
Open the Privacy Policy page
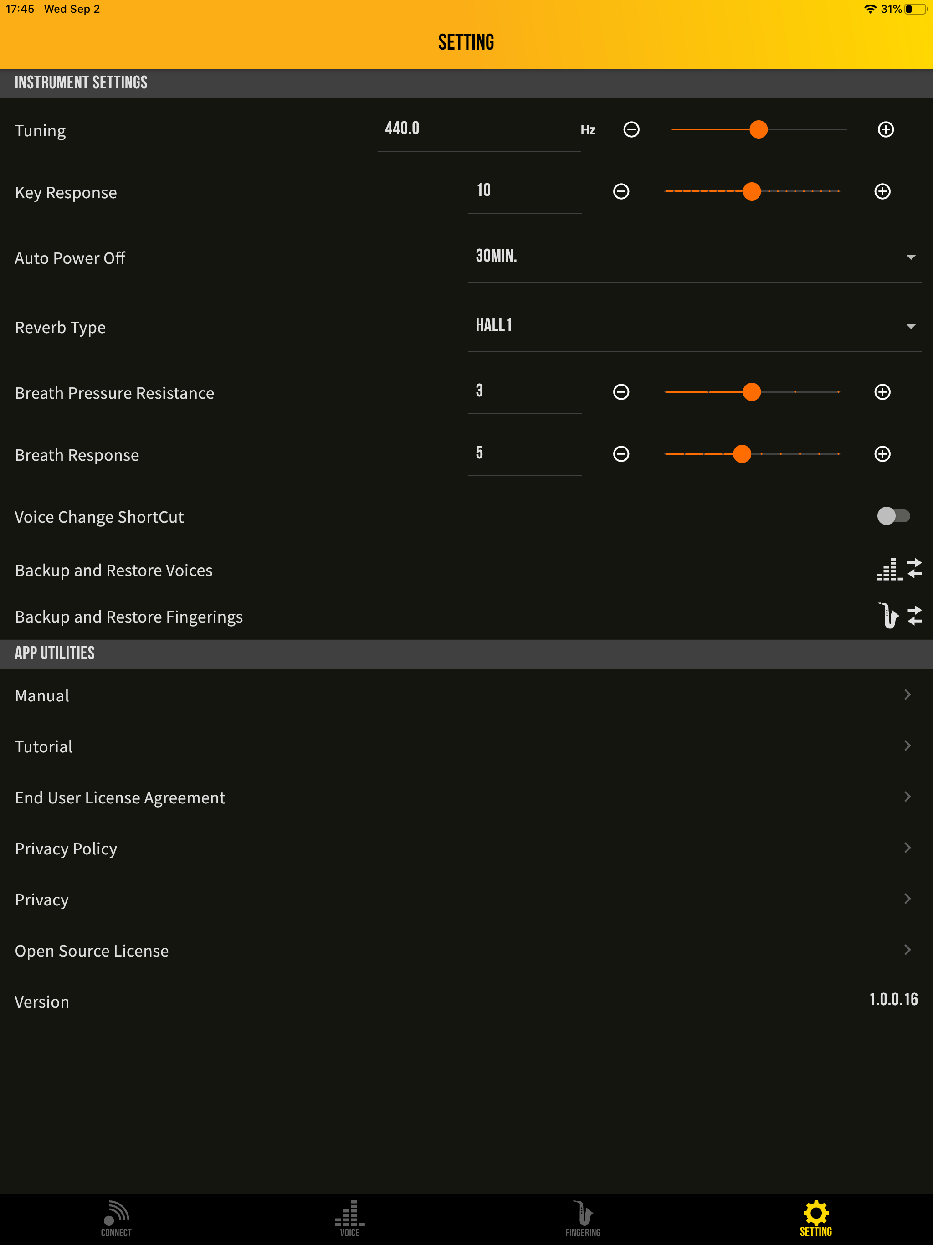click(x=66, y=848)
